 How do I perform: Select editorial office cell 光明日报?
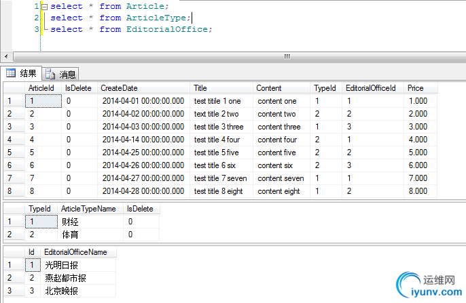click(78, 265)
